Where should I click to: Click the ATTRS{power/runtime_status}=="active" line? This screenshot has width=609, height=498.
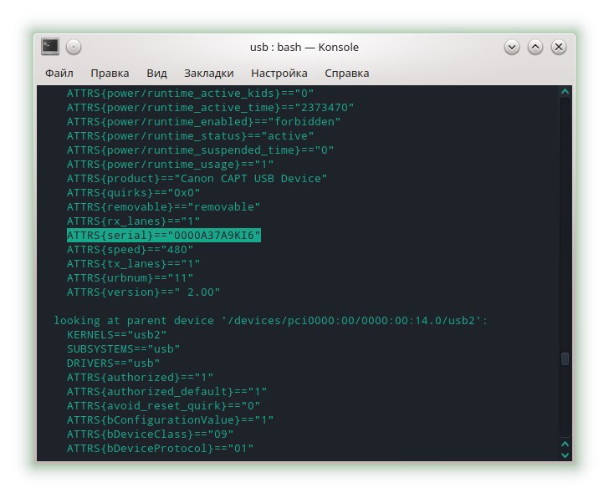point(191,135)
